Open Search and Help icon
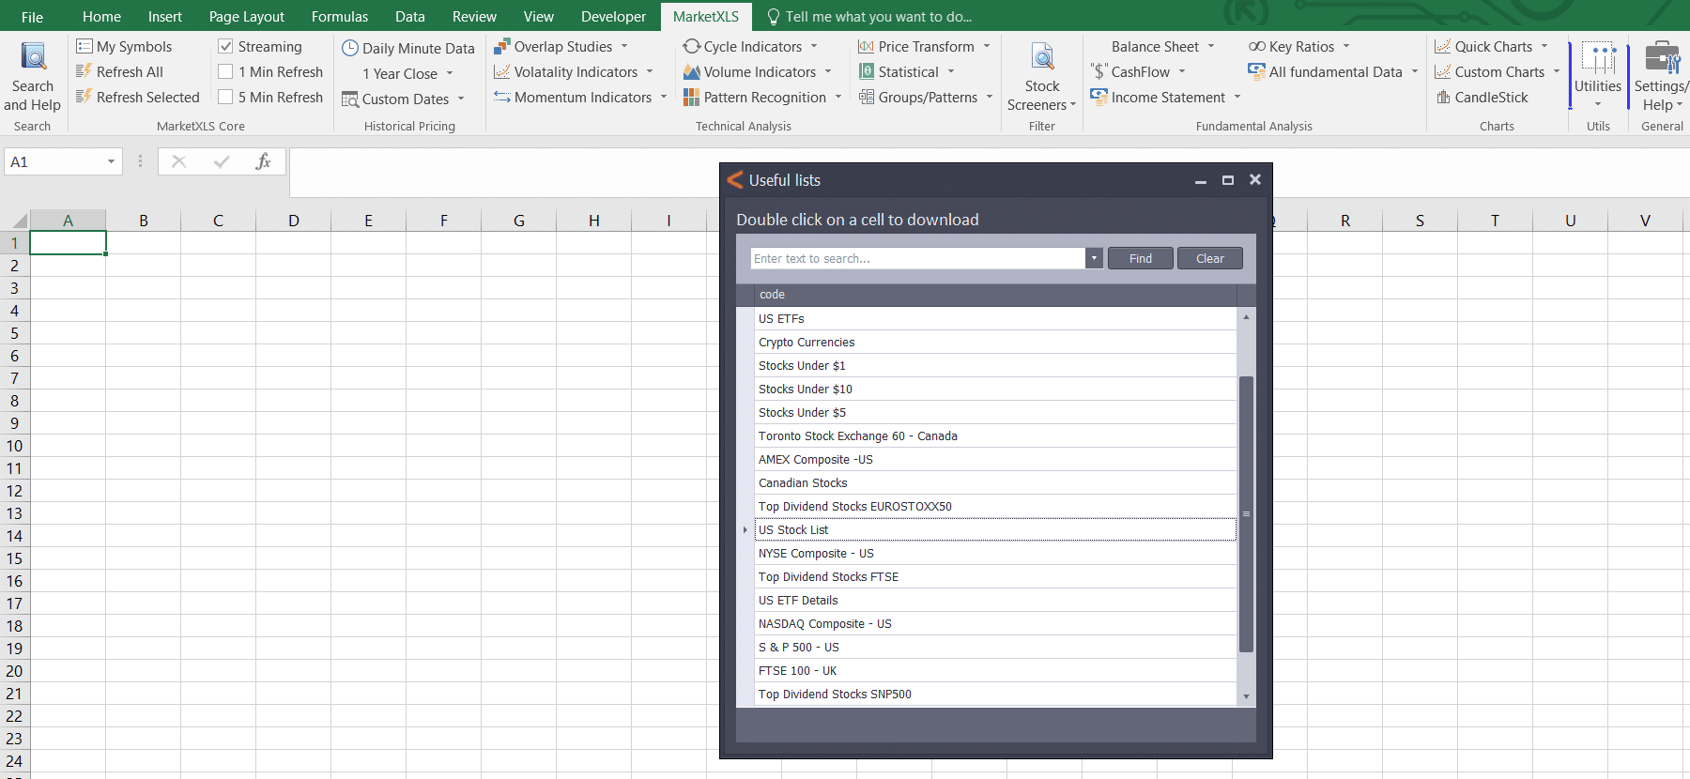 (34, 57)
